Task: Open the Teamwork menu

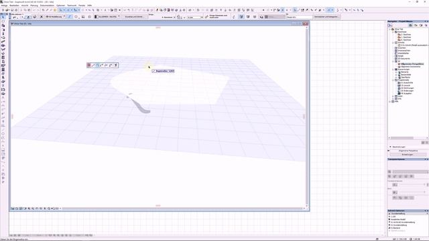Action: coord(72,5)
